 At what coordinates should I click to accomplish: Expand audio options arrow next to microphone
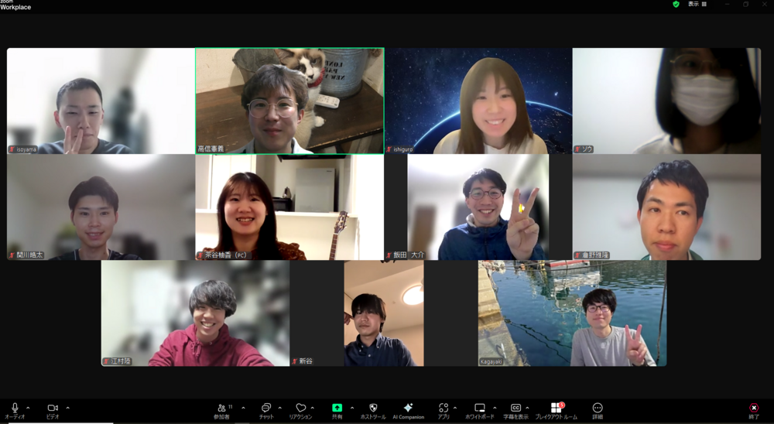point(29,407)
